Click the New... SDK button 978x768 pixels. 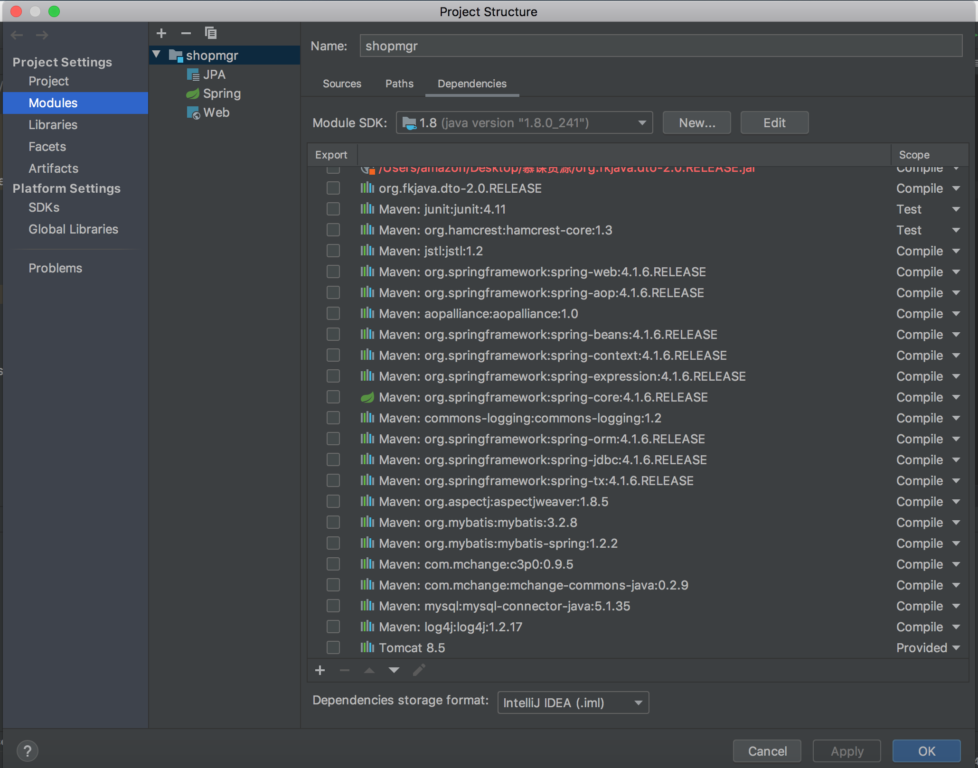696,123
